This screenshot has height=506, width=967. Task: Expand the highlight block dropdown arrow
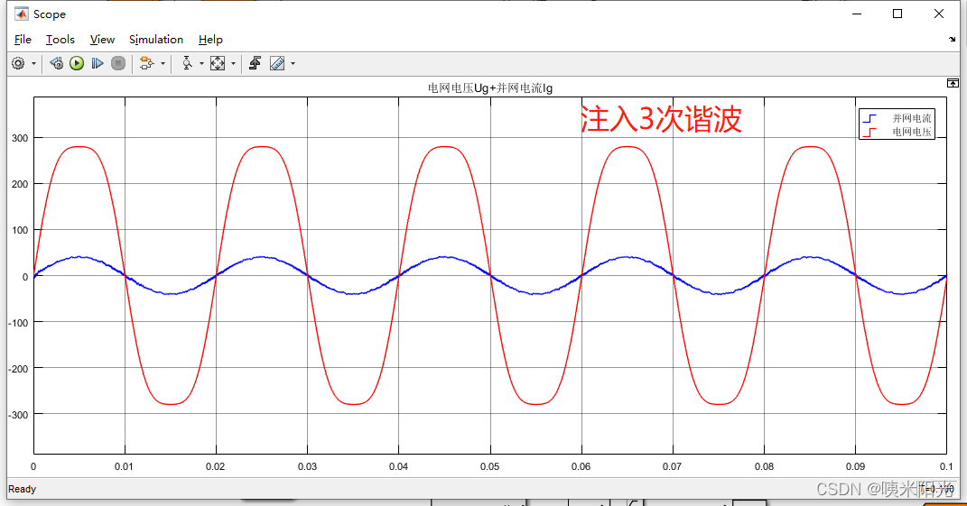coord(163,63)
